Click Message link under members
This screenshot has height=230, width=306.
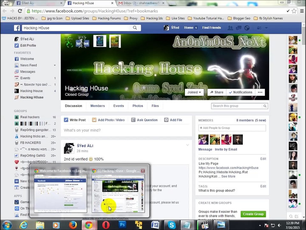(x=205, y=149)
